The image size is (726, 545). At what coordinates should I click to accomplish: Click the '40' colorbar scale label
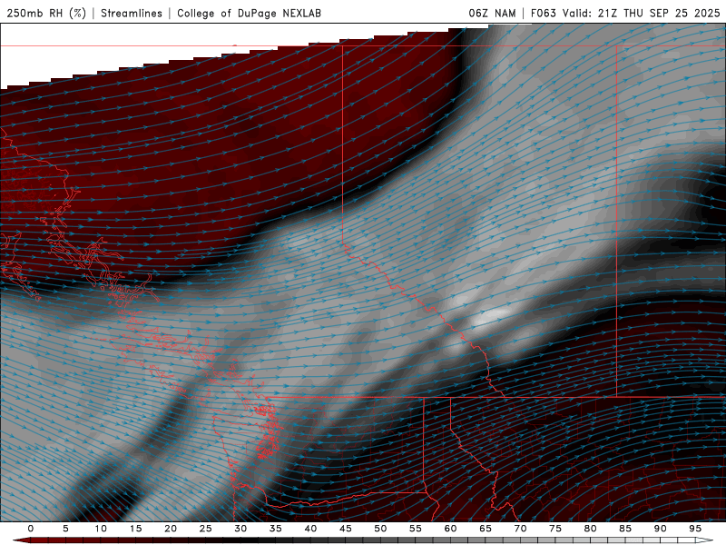[310, 529]
